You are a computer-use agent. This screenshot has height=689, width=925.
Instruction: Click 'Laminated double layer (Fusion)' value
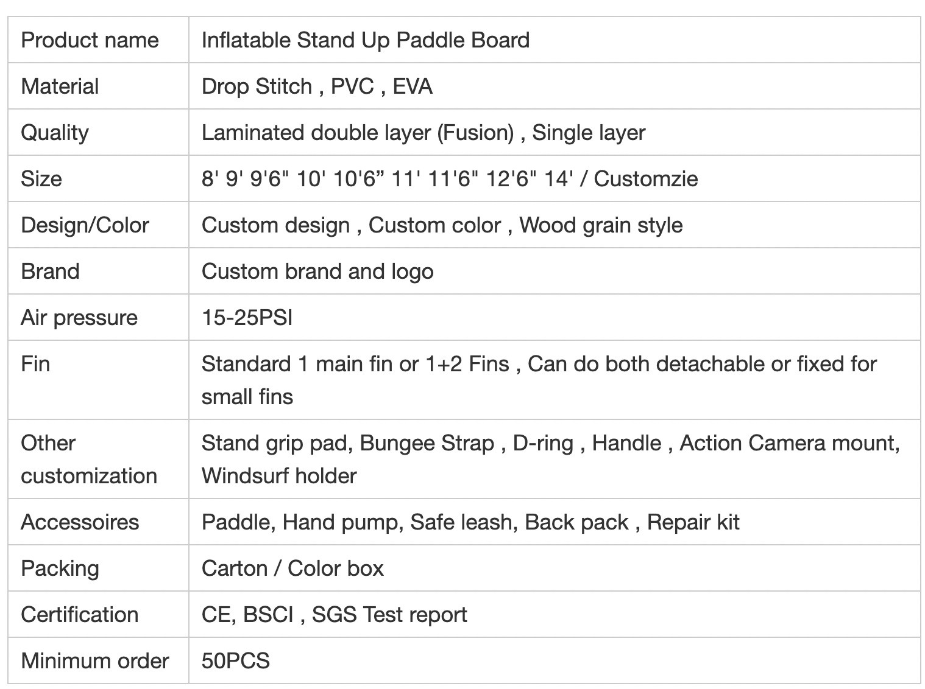[x=358, y=133]
